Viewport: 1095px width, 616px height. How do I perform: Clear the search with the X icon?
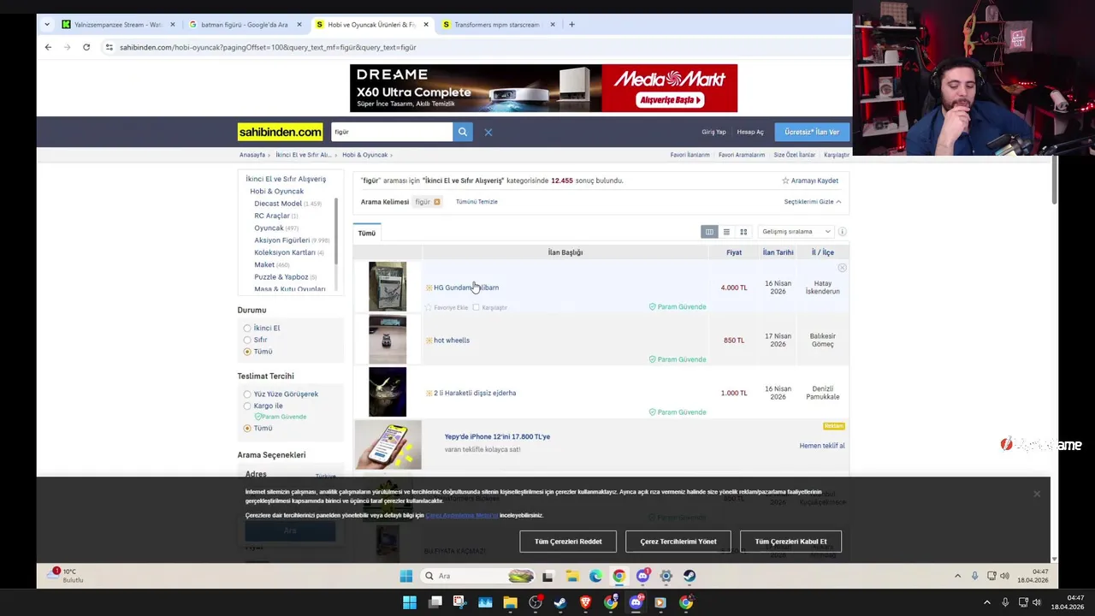[x=488, y=132]
